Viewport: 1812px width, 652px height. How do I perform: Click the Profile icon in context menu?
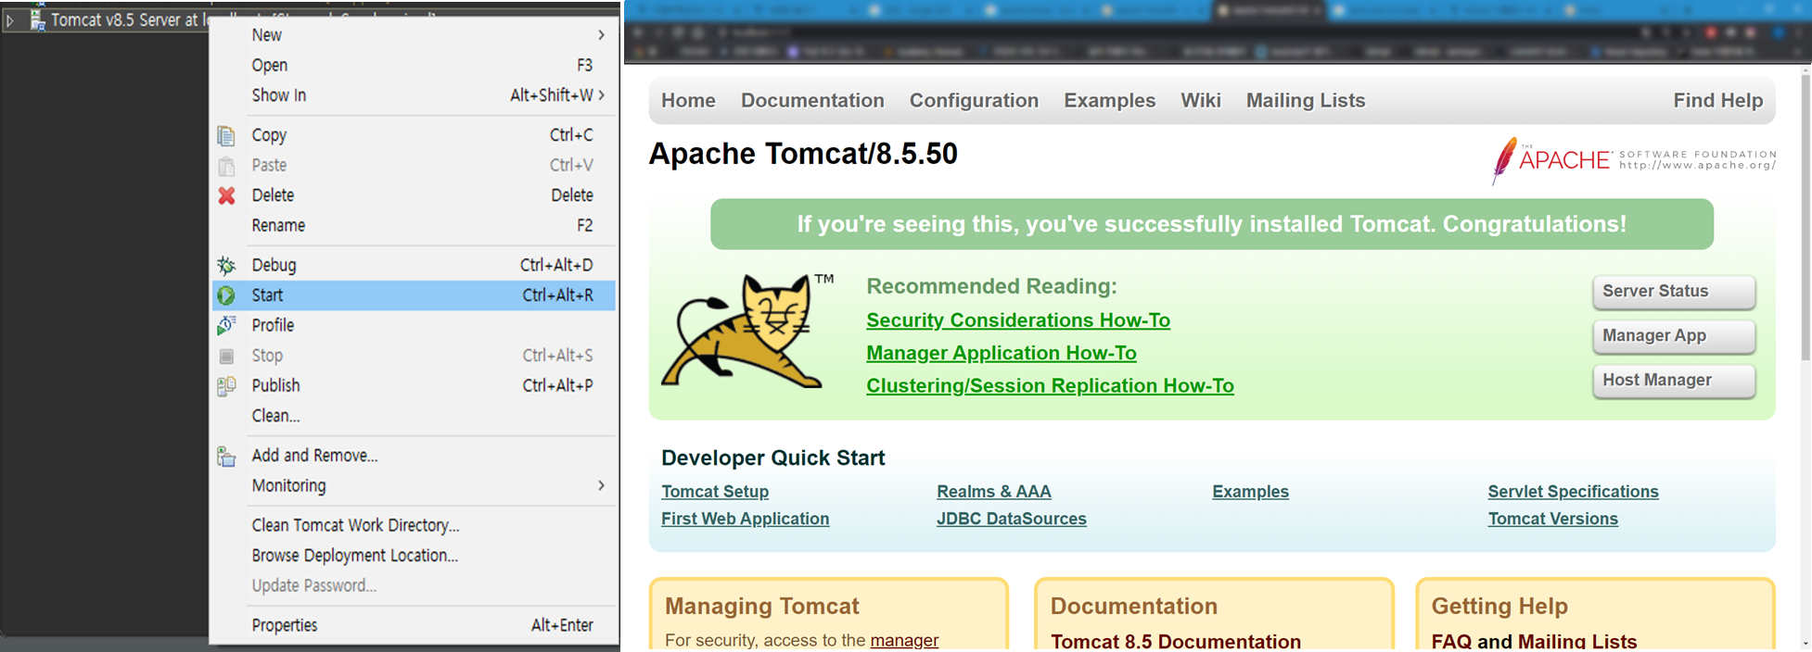(x=226, y=325)
